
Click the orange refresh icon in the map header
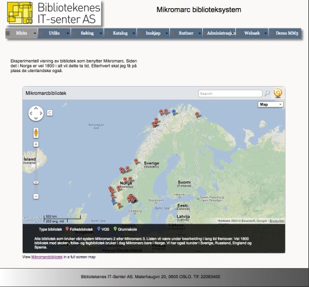(278, 93)
